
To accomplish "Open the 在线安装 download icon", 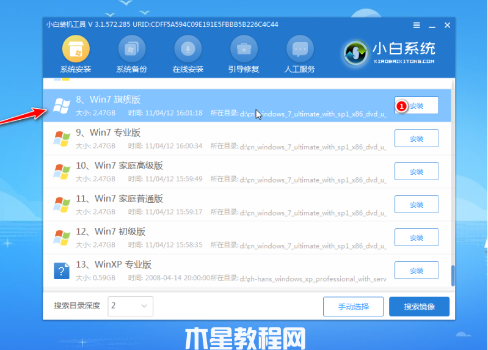I will click(188, 49).
